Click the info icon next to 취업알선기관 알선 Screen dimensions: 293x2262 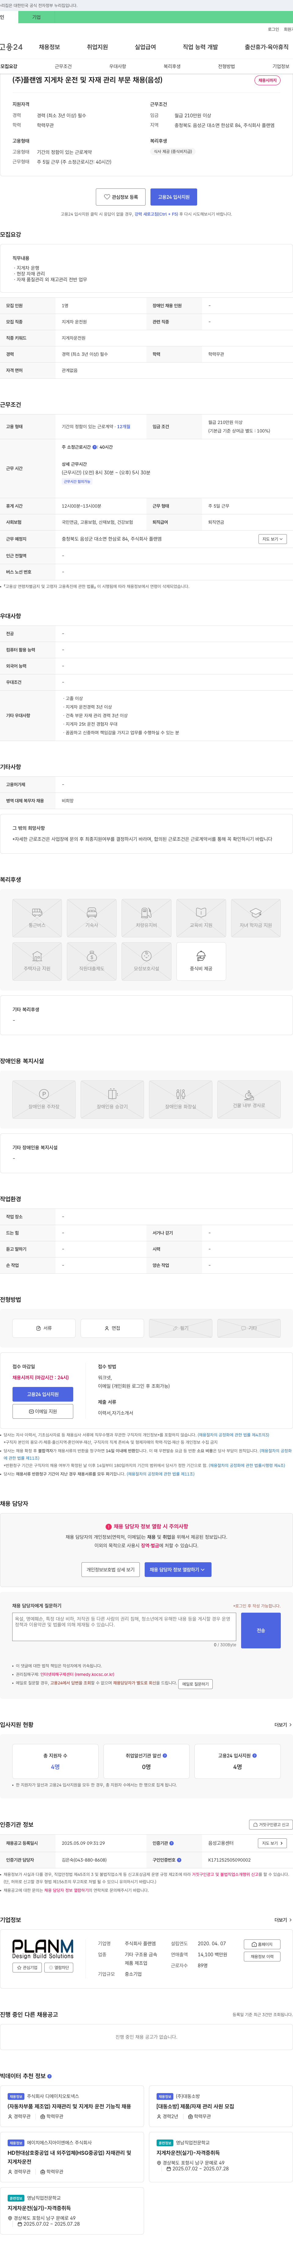pos(165,1755)
